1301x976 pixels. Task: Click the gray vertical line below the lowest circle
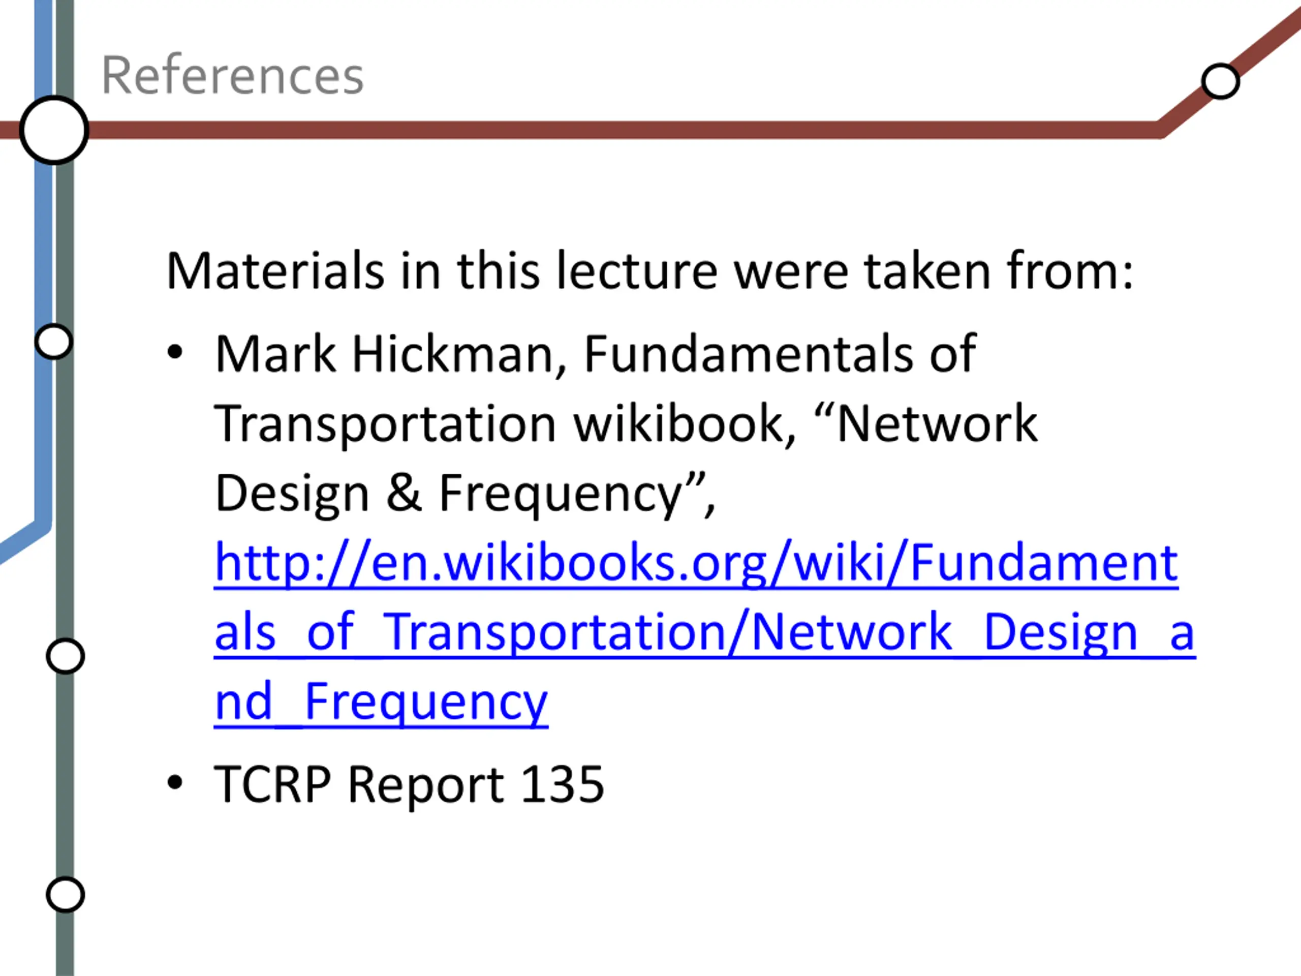coord(65,944)
